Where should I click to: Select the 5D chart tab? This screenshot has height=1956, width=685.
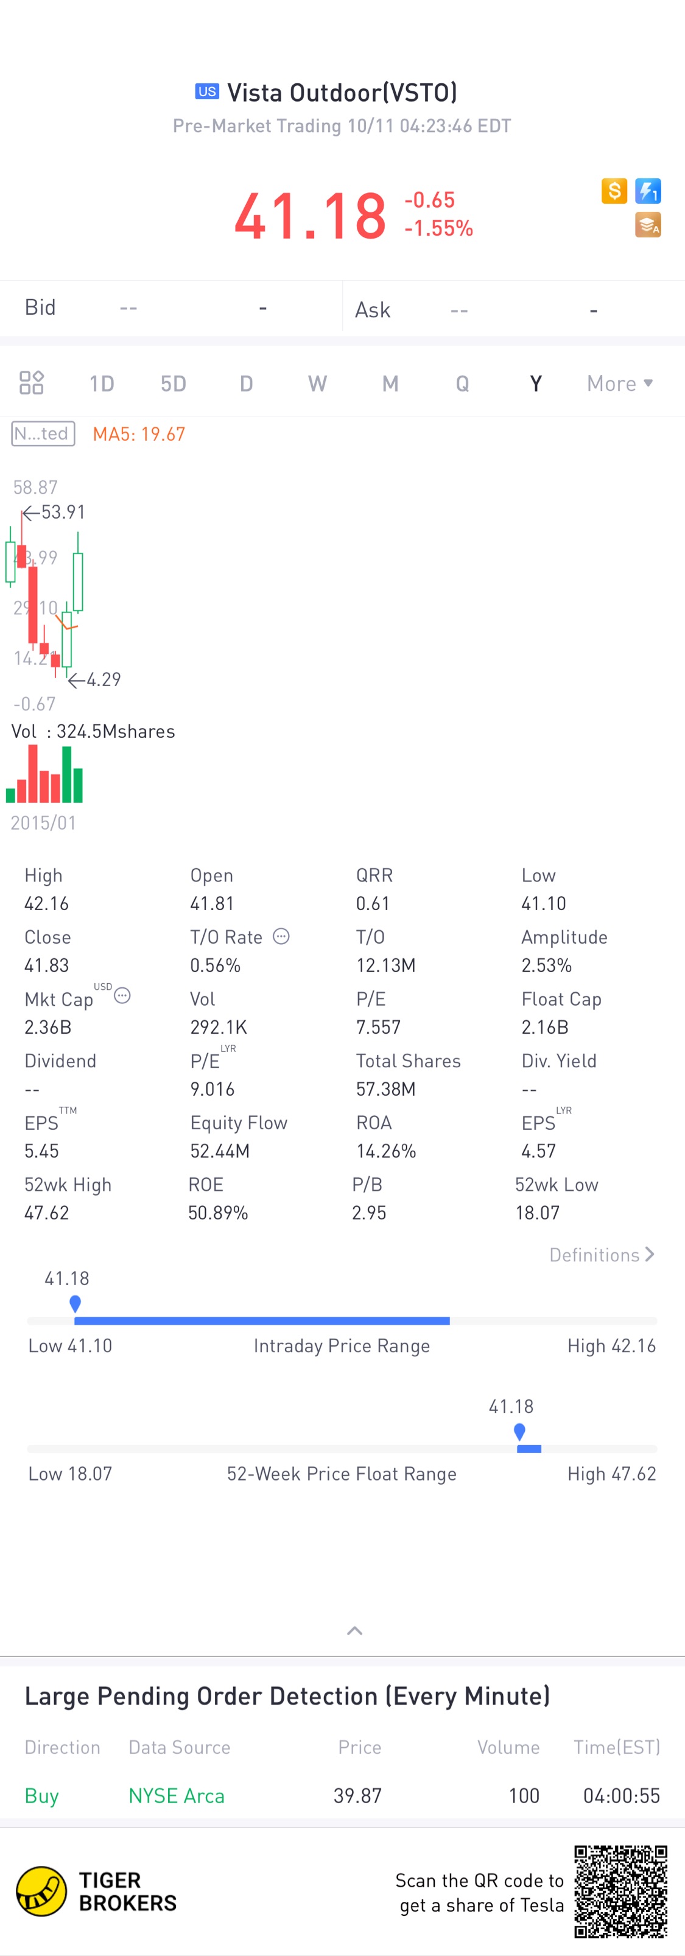coord(173,384)
